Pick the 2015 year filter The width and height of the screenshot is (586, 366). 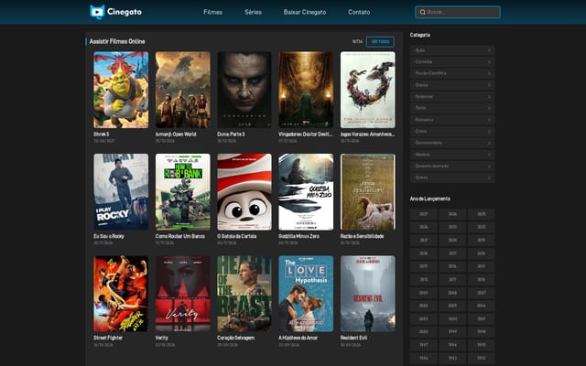coord(423,266)
